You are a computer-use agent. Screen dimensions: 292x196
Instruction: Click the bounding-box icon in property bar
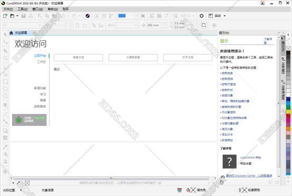click(204, 25)
